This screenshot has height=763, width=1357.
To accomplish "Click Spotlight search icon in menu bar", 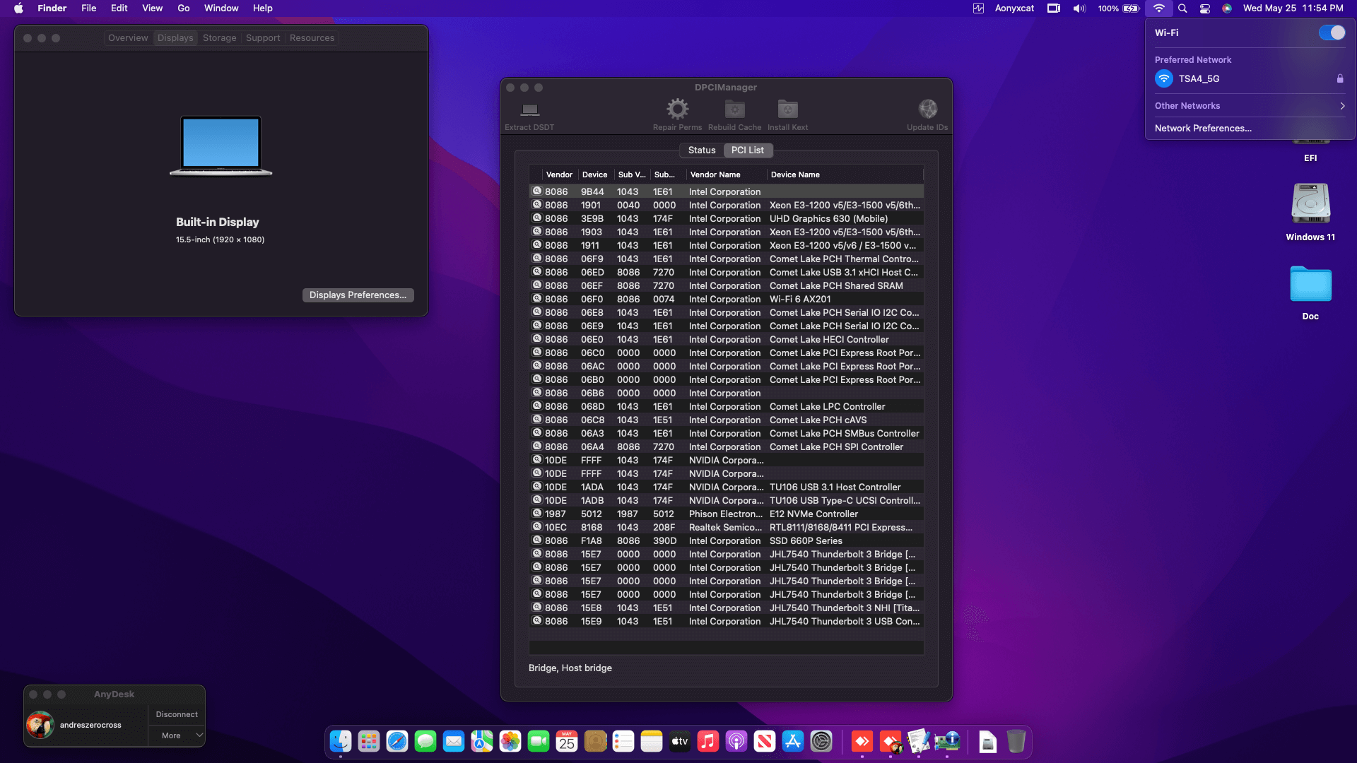I will coord(1182,8).
